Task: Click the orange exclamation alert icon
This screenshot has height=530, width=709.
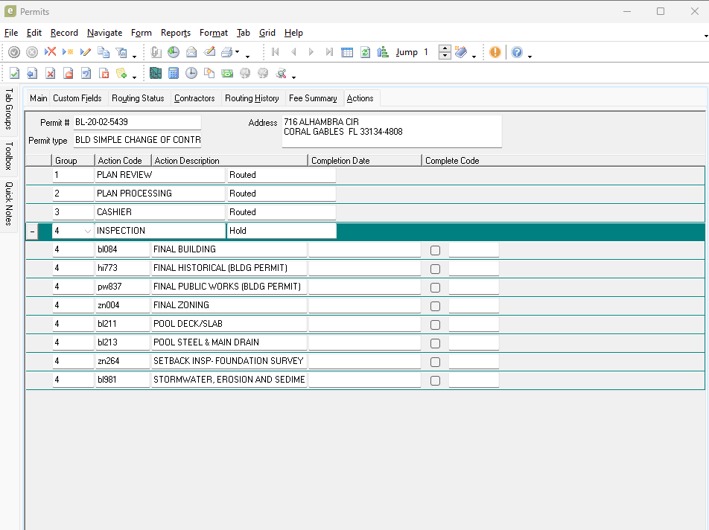Action: [495, 52]
